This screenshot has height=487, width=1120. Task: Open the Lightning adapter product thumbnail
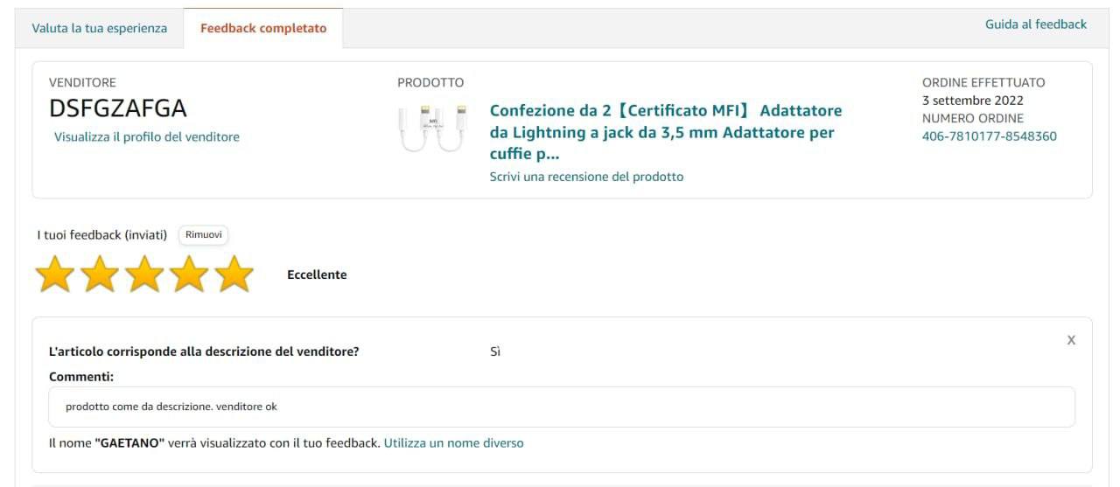click(x=433, y=129)
